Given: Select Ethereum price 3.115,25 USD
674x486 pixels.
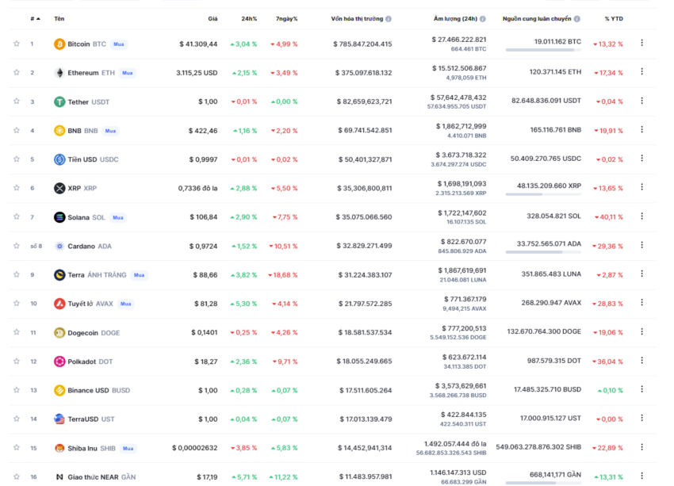Looking at the screenshot, I should point(197,73).
